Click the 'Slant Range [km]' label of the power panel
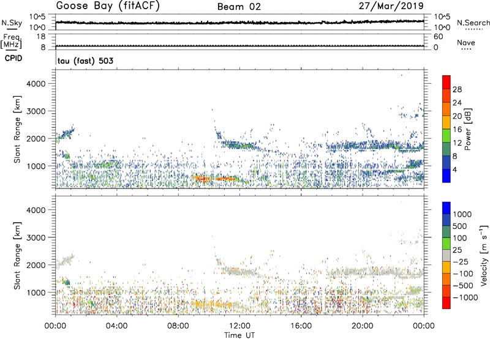490x339 pixels. click(x=17, y=129)
